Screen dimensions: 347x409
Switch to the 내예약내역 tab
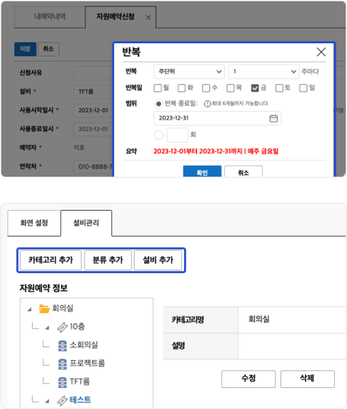50,17
